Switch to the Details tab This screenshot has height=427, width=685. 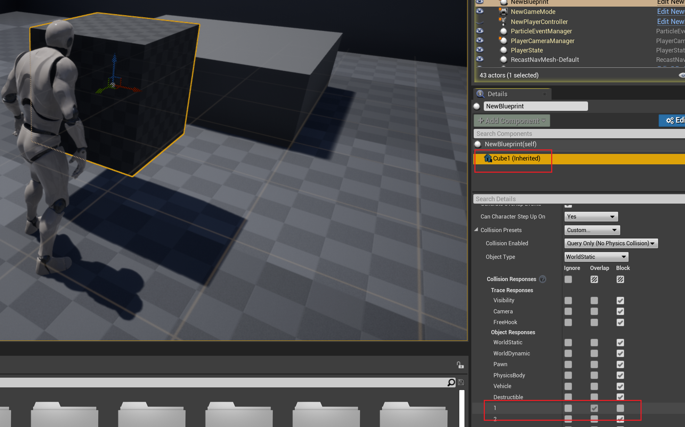pyautogui.click(x=497, y=94)
